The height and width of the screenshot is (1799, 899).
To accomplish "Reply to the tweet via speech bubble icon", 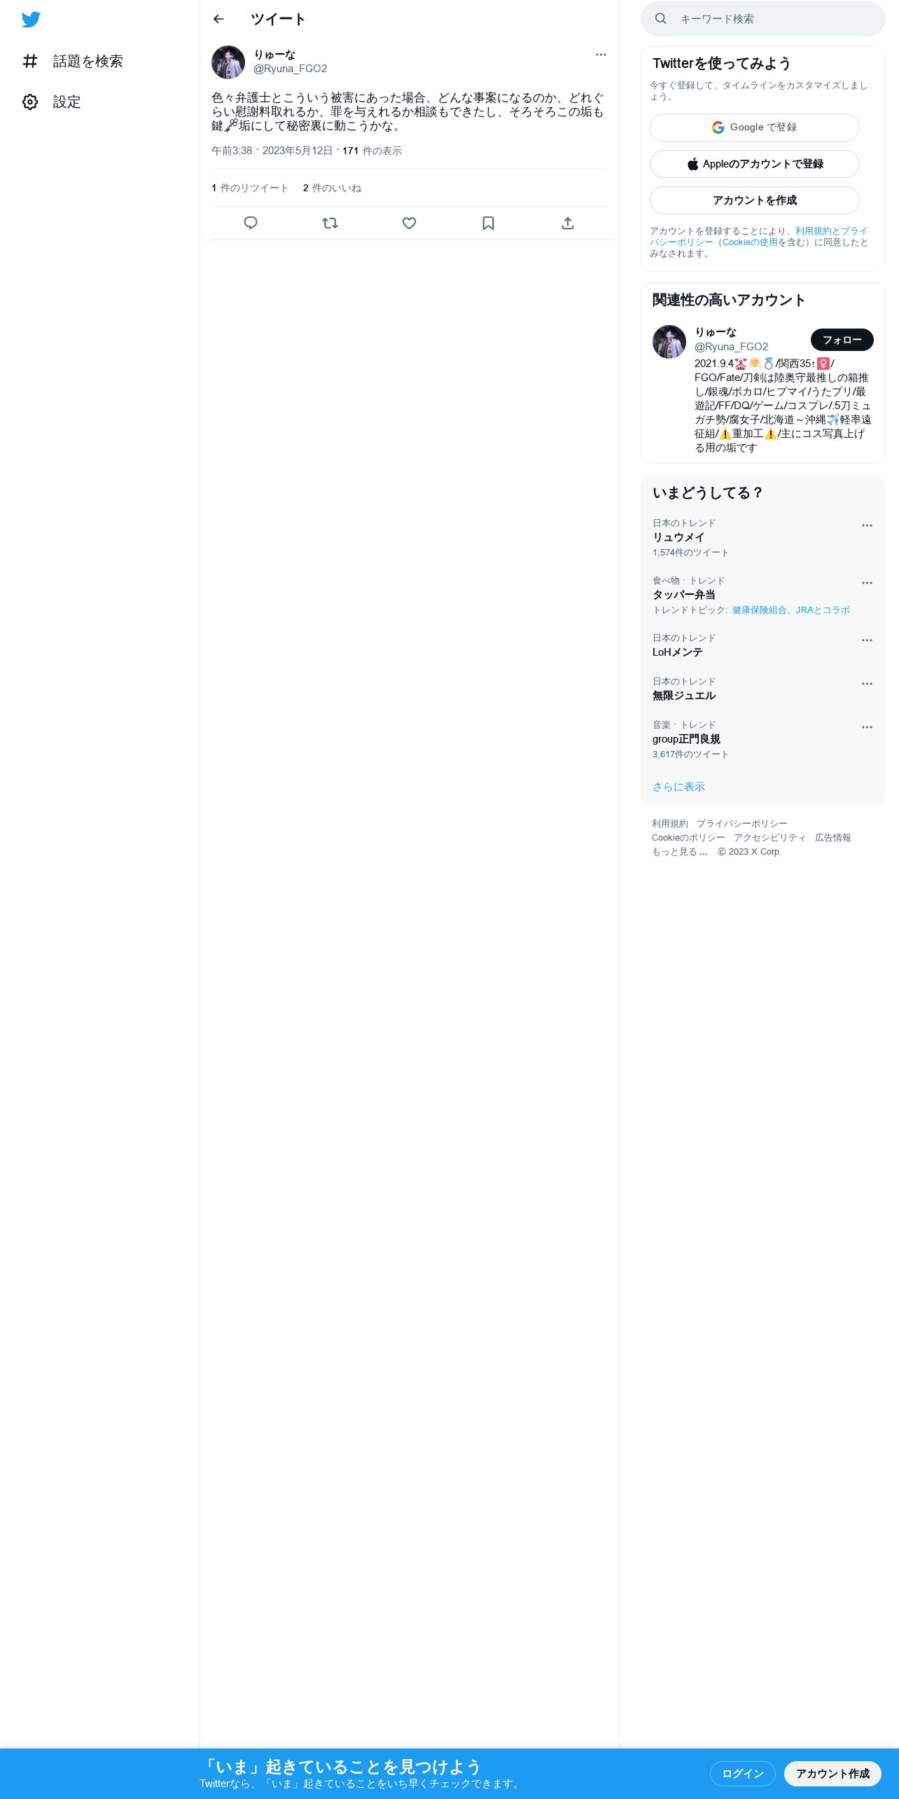I will pos(251,223).
